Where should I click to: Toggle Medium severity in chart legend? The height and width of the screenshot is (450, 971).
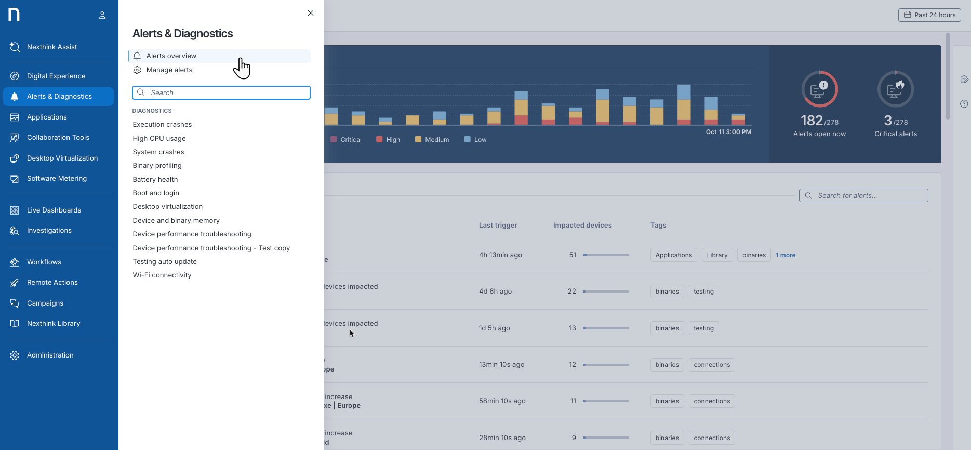(432, 140)
